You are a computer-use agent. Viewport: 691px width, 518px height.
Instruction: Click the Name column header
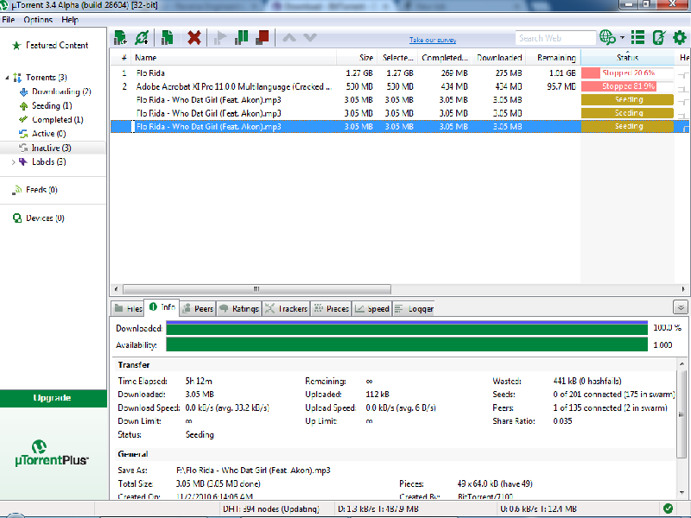click(x=233, y=58)
